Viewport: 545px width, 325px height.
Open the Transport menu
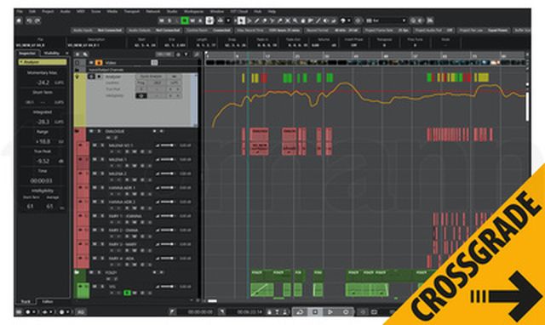click(x=132, y=11)
